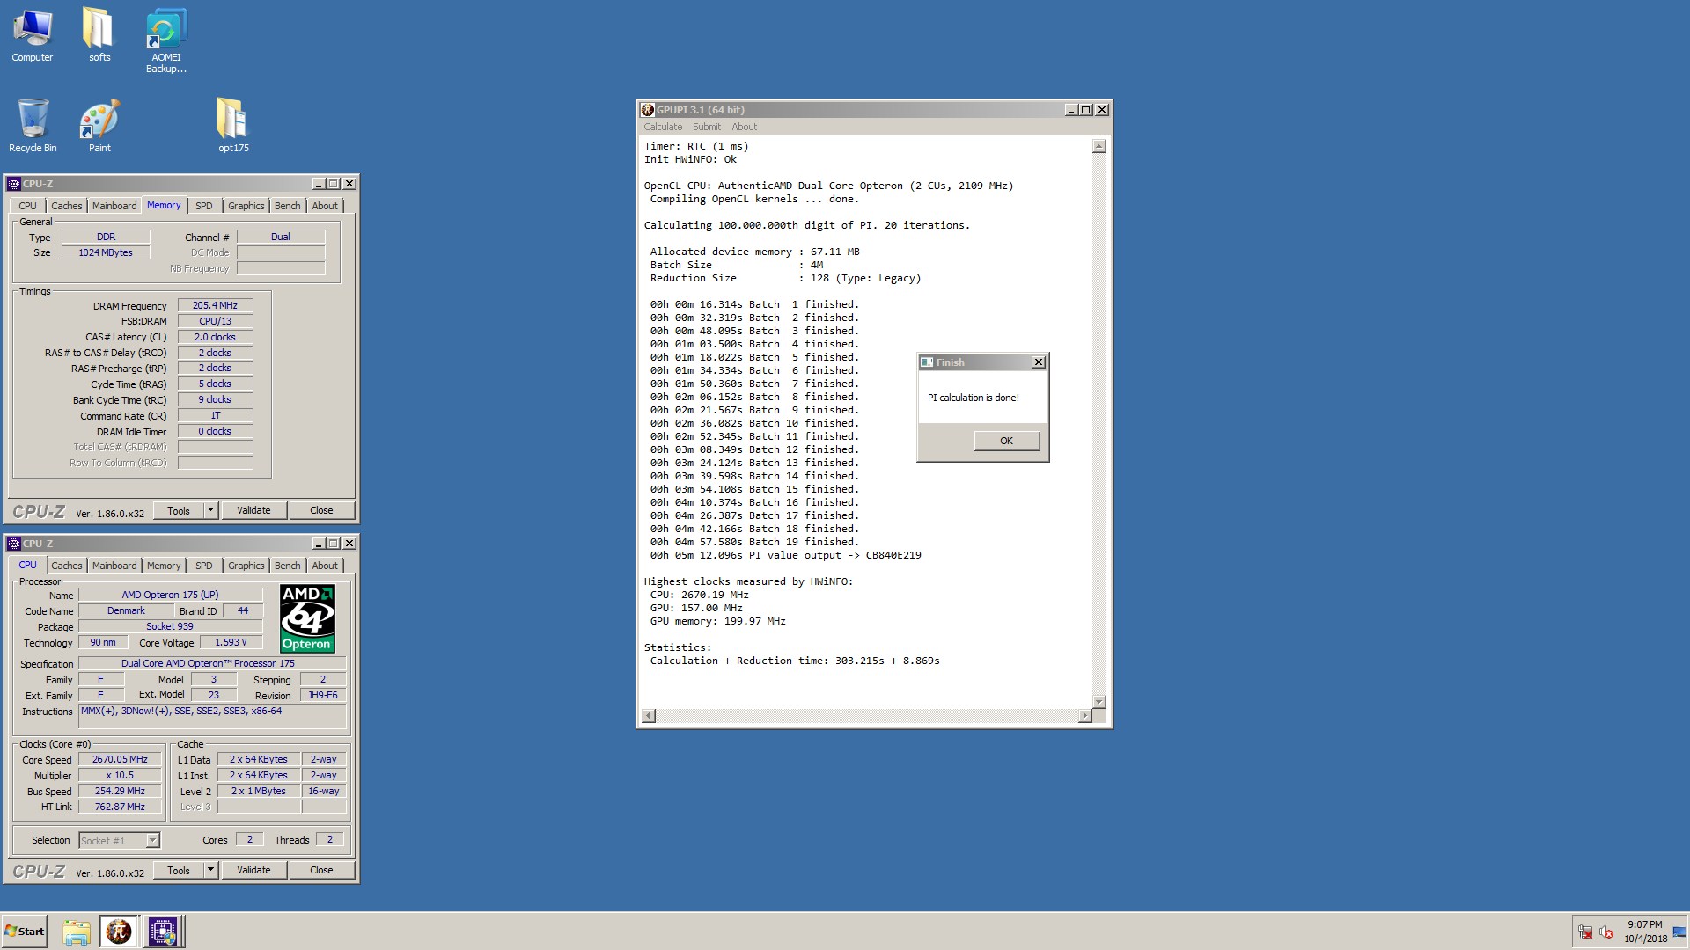
Task: Expand Tools dropdown arrow in bottom CPU-Z
Action: point(210,870)
